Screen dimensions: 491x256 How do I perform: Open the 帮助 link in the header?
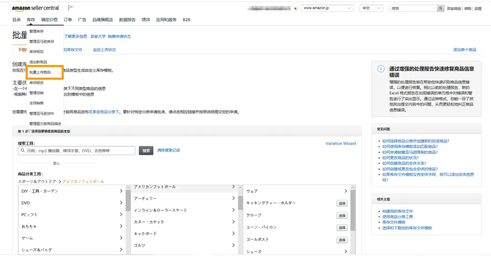click(467, 9)
